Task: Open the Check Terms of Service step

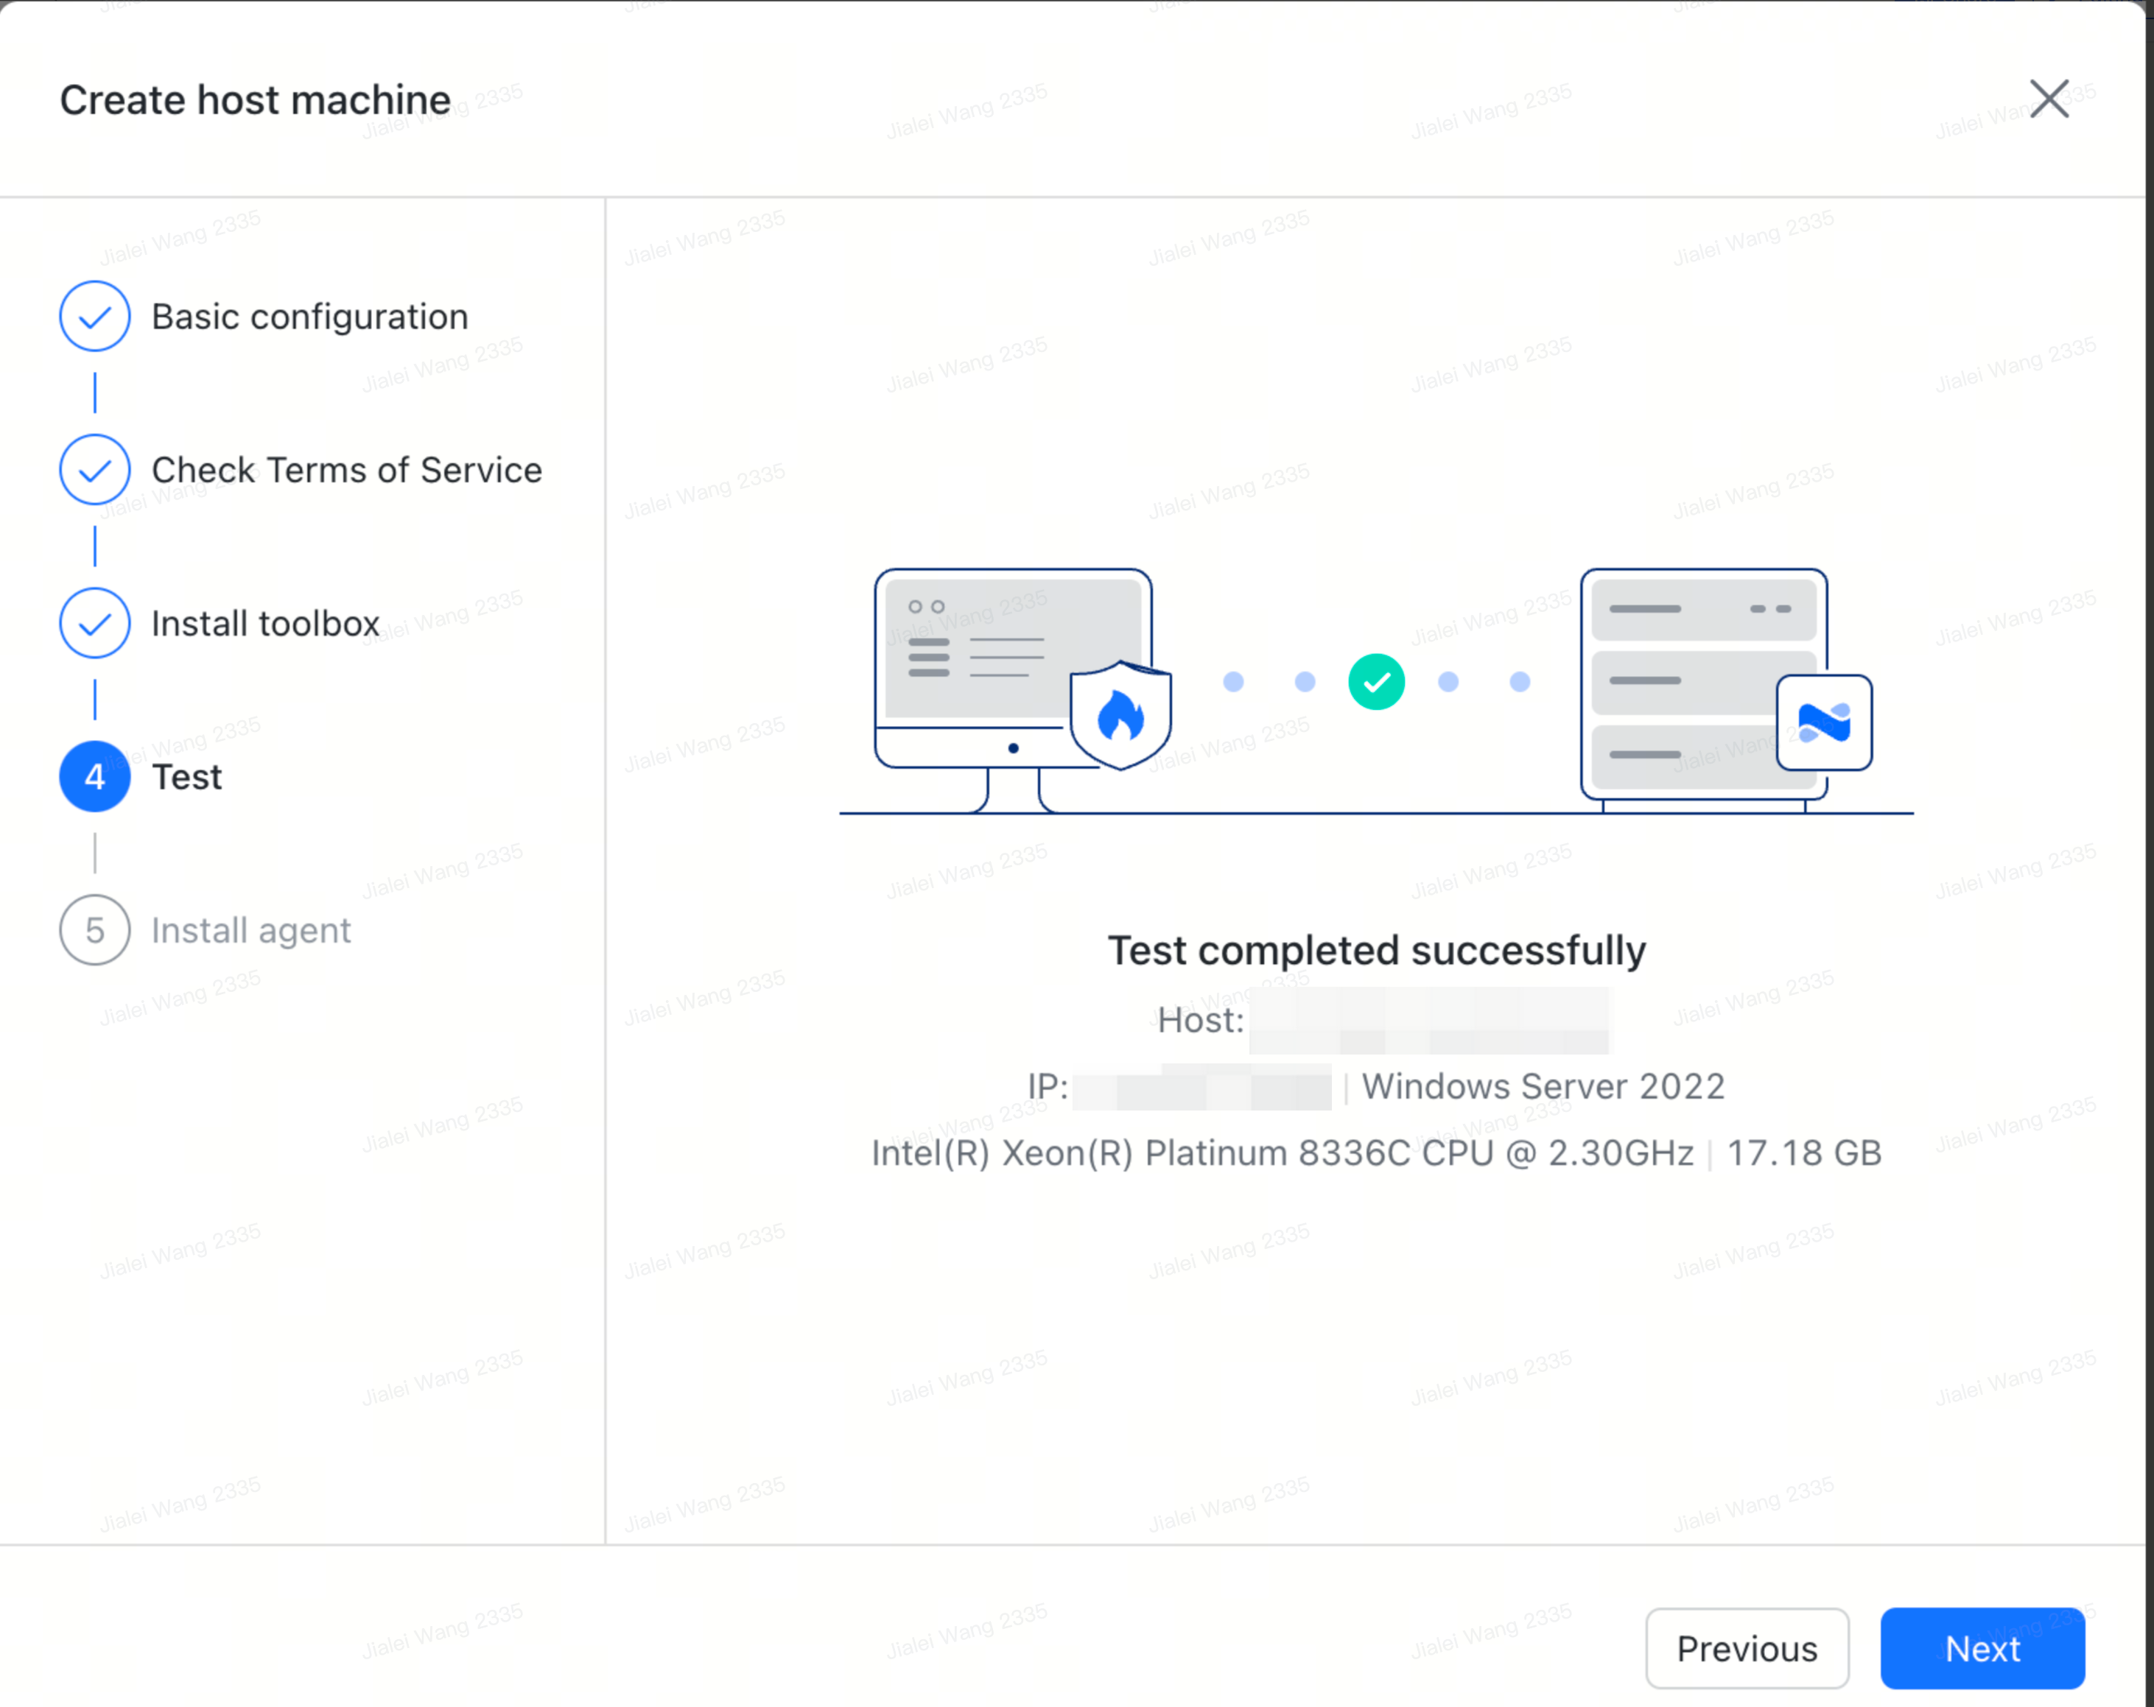Action: (345, 469)
